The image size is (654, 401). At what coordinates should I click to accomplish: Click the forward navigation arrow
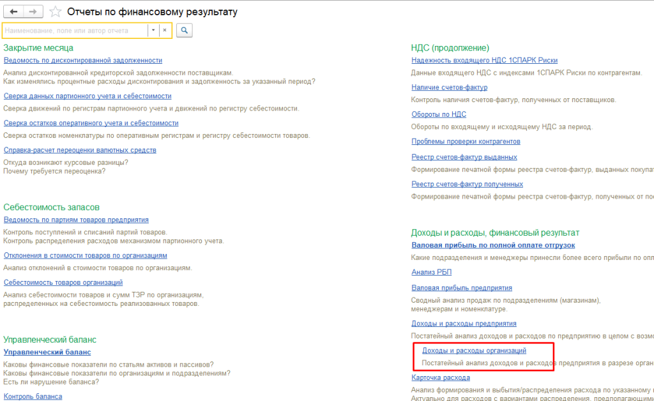34,11
